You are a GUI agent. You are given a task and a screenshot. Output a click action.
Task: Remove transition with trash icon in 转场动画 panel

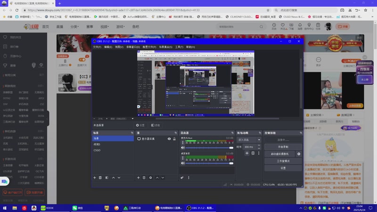point(253,153)
